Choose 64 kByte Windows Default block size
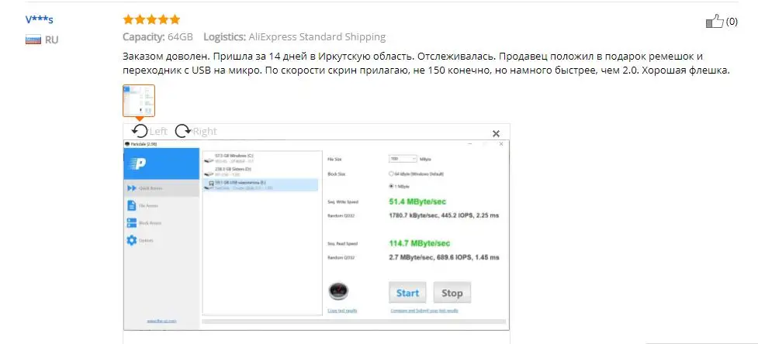758x344 pixels. [x=416, y=174]
